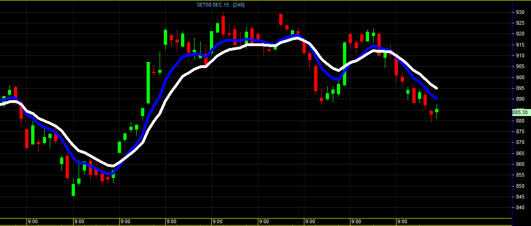The height and width of the screenshot is (226, 531).
Task: Select the 920 price level on axis
Action: [520, 34]
